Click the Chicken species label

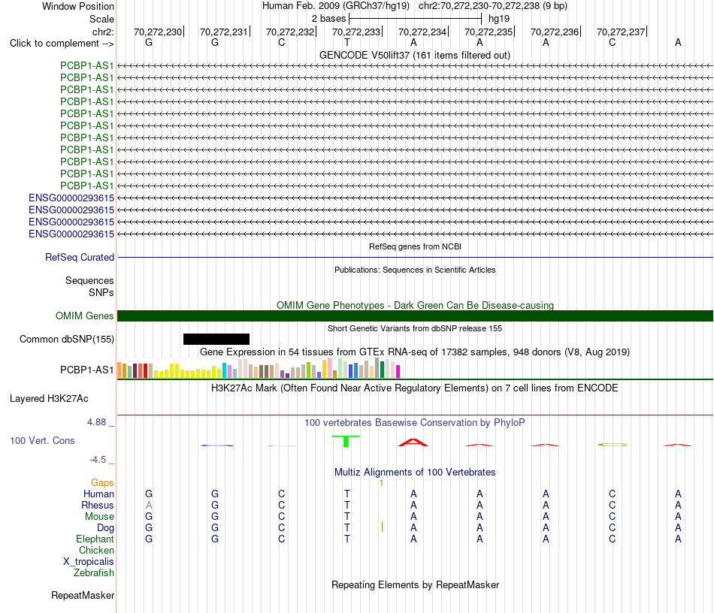96,550
